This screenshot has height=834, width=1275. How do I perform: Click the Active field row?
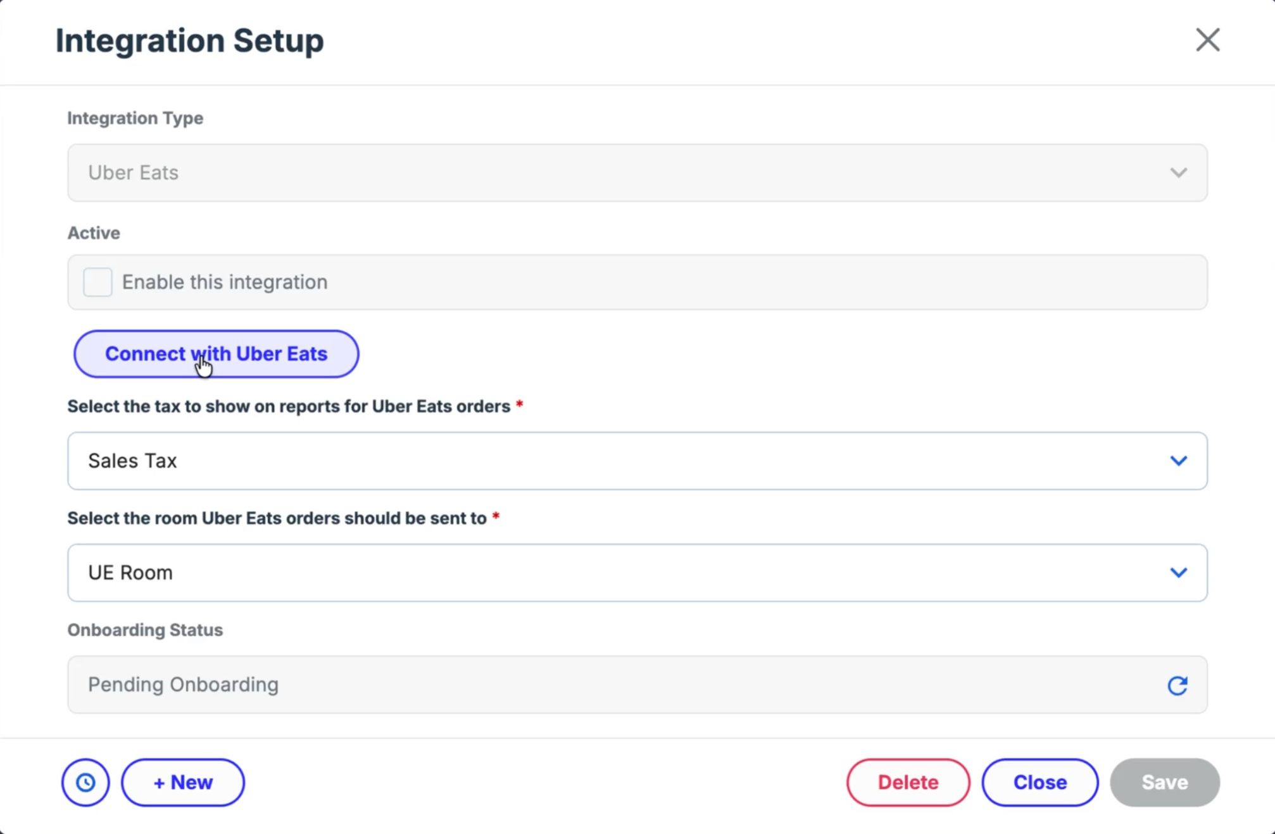(x=637, y=282)
